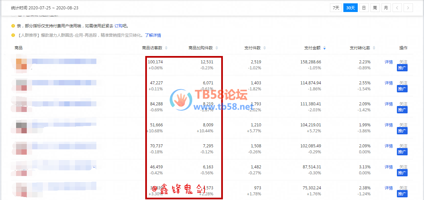Viewport: 424px width, 200px height.
Task: Click the yellow notice icon beside 【人群推荐】
Action: [13, 35]
